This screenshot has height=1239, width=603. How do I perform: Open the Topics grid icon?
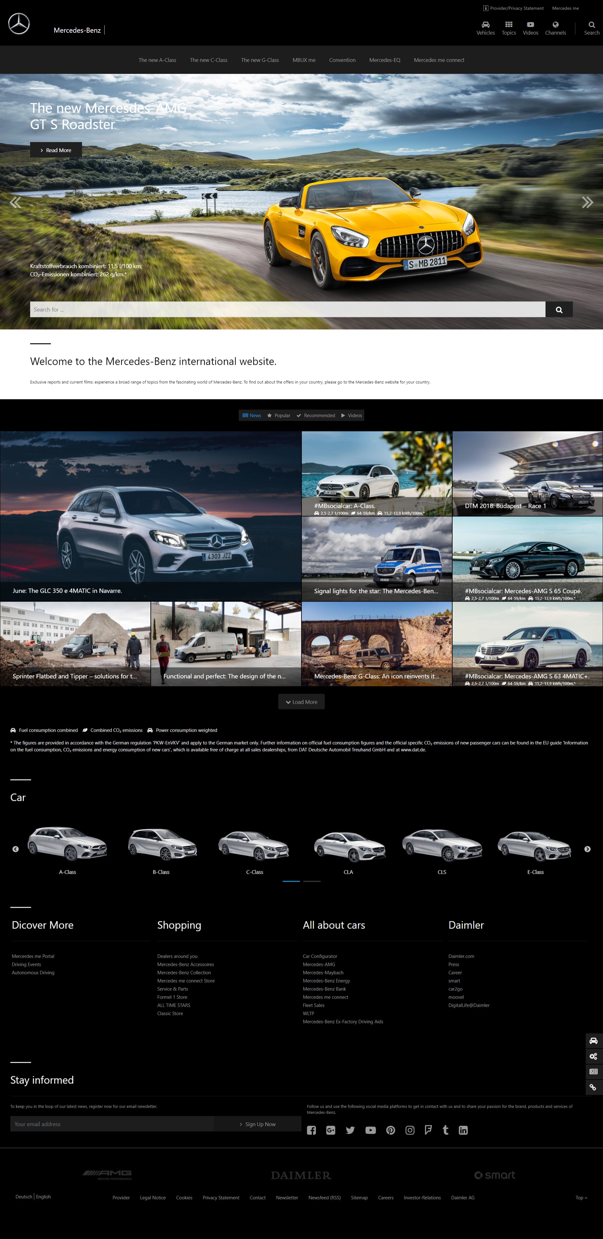coord(508,25)
